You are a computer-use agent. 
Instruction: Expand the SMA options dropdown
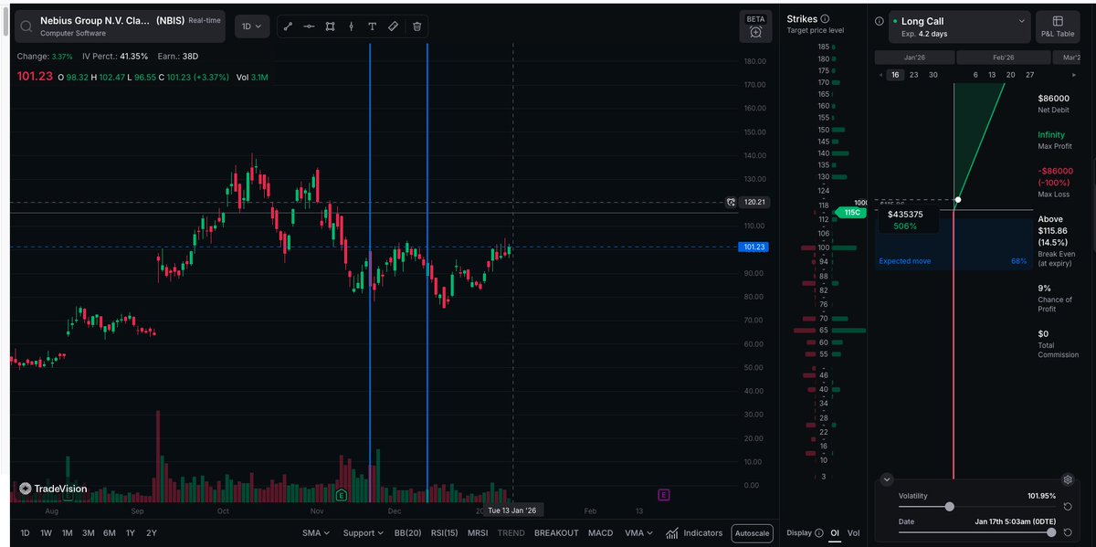coord(317,532)
